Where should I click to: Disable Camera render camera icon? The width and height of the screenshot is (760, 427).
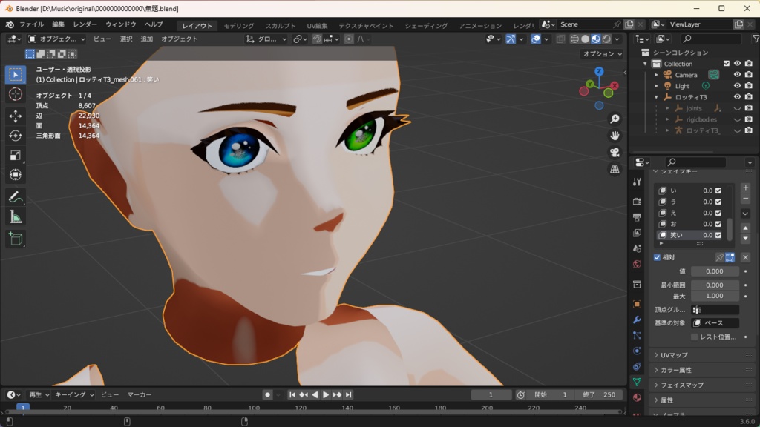coord(749,75)
